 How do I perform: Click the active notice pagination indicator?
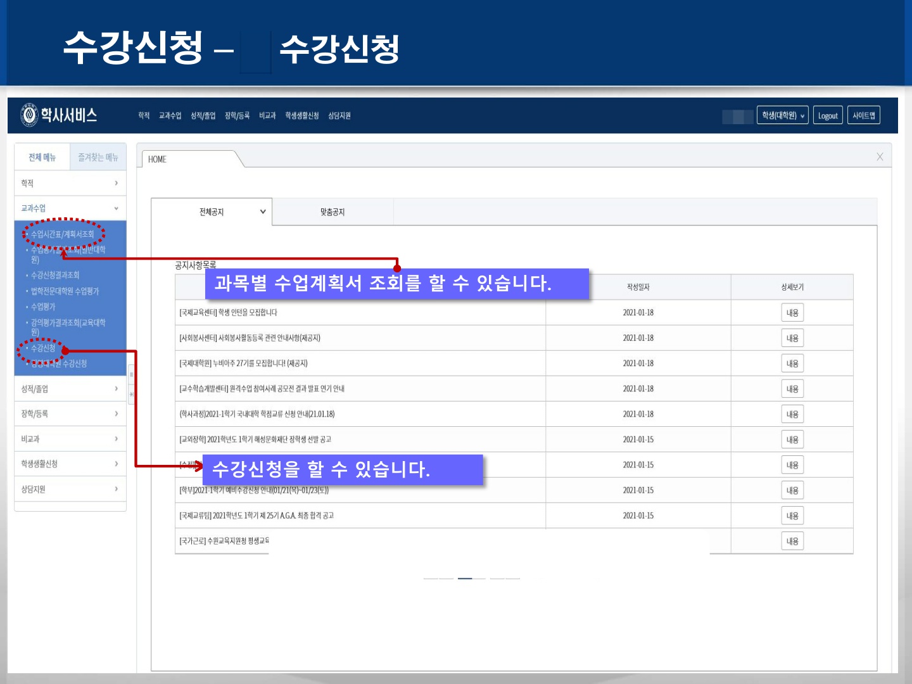coord(465,578)
